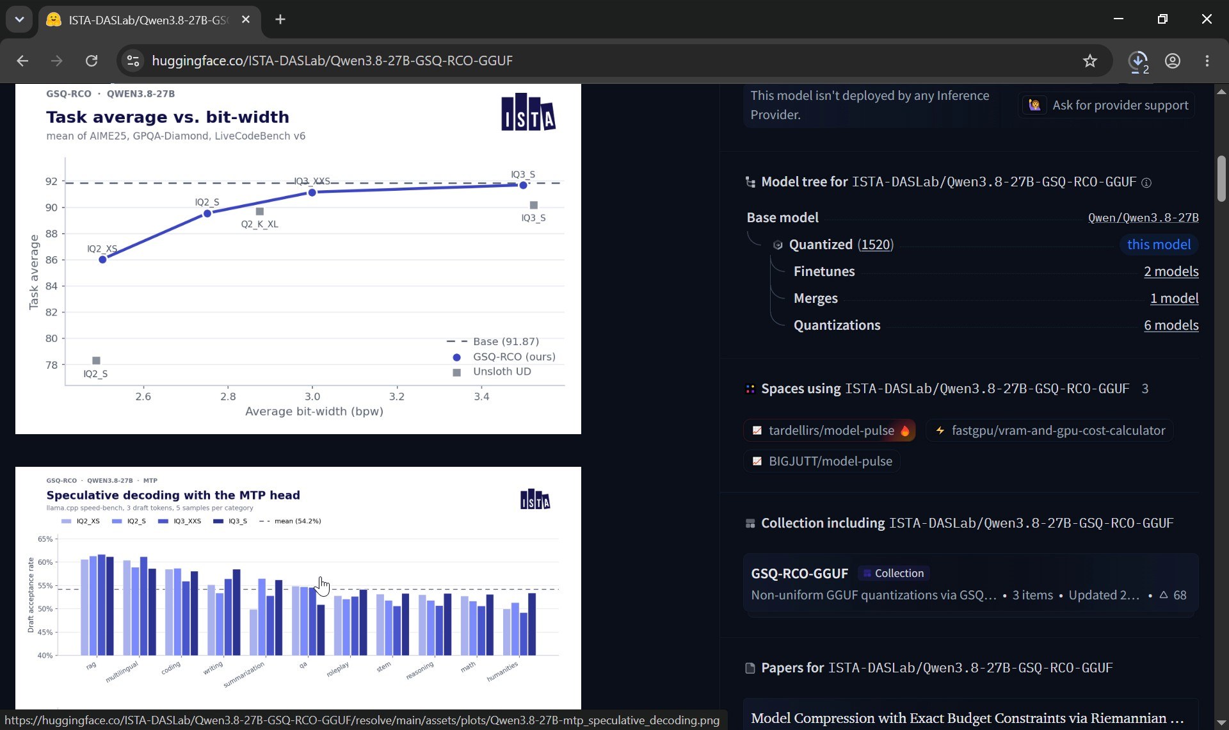Open the tardellirs/model-pulse space
This screenshot has width=1229, height=730.
[830, 430]
